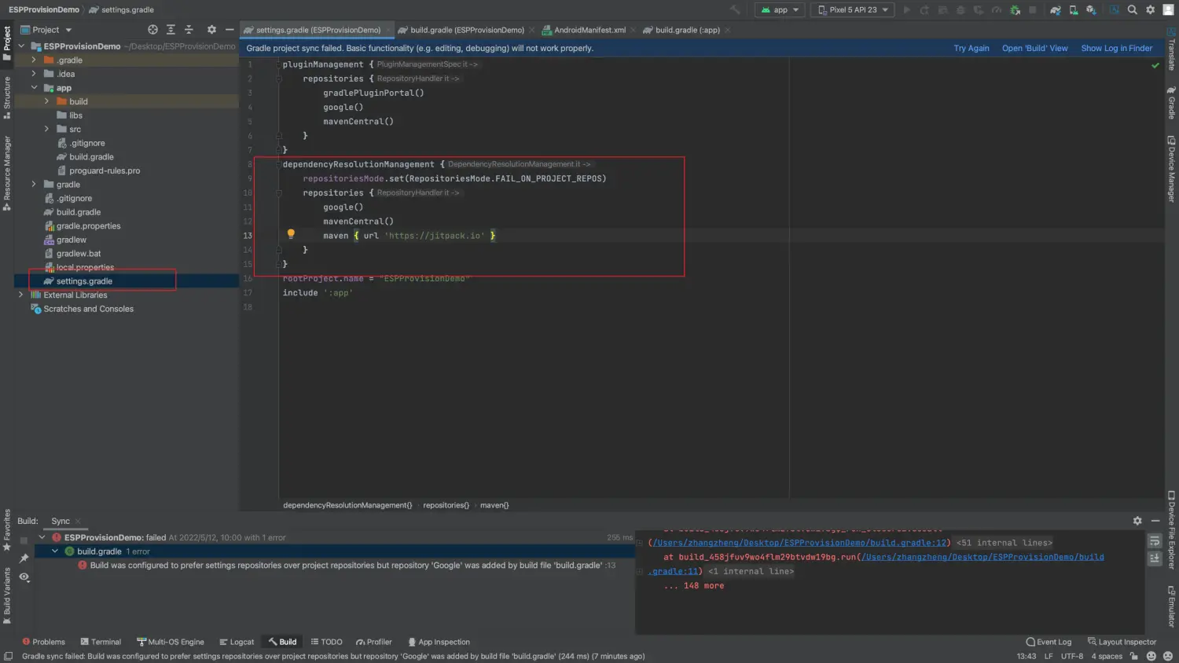Click Show Log in Finder link

[1116, 48]
